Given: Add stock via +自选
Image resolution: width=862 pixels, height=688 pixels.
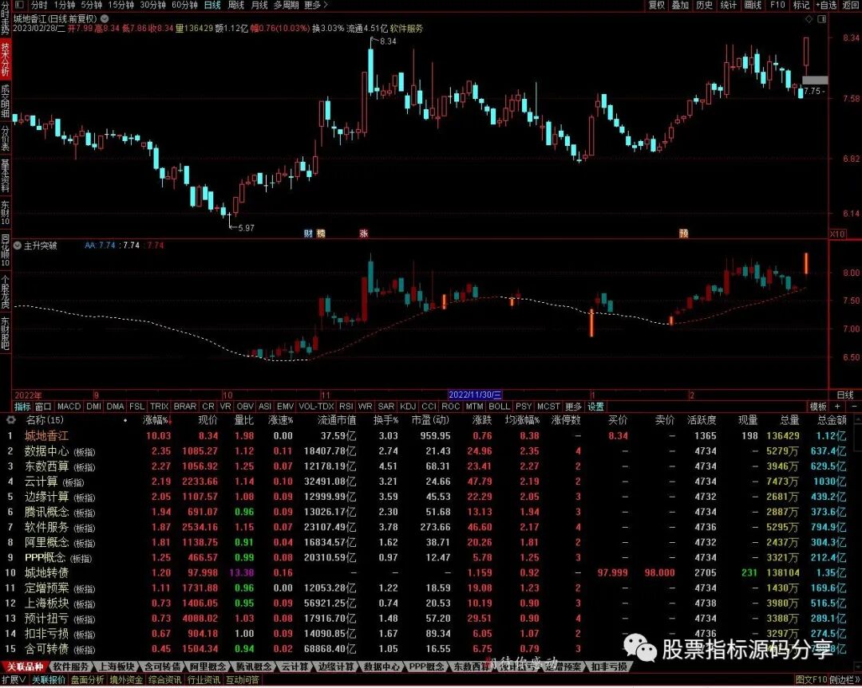Looking at the screenshot, I should click(826, 5).
